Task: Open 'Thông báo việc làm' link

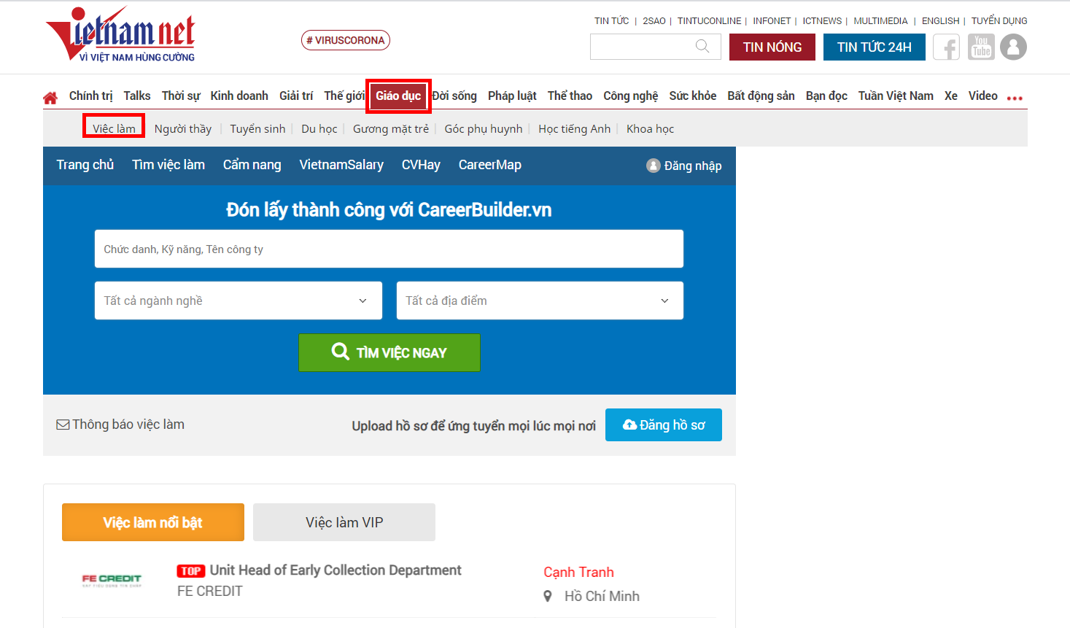Action: [120, 425]
